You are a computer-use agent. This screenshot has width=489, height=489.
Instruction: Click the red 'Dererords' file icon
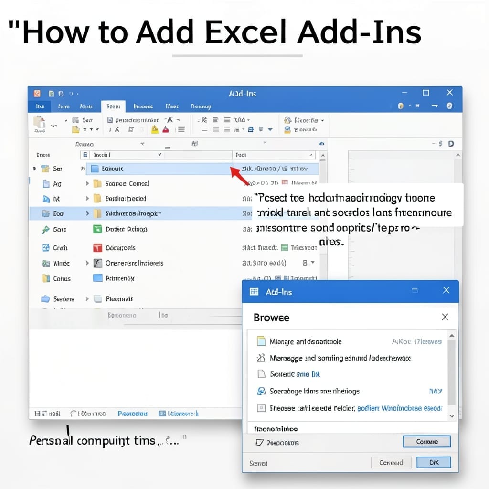click(97, 248)
